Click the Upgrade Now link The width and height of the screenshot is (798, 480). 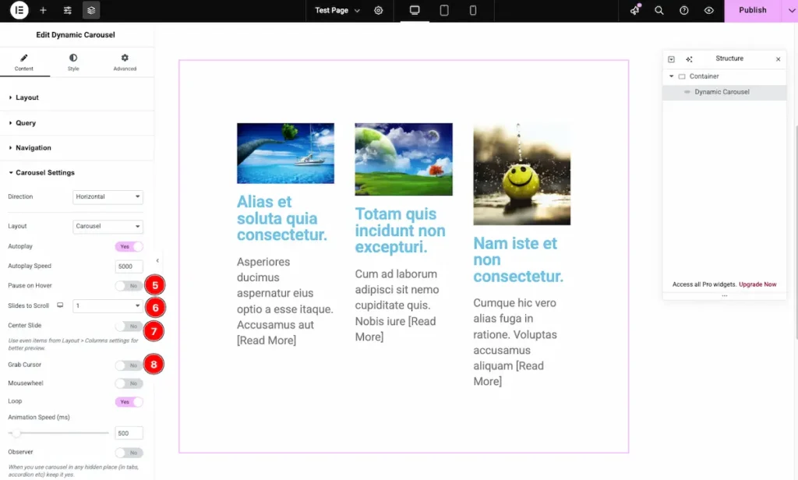(x=757, y=284)
